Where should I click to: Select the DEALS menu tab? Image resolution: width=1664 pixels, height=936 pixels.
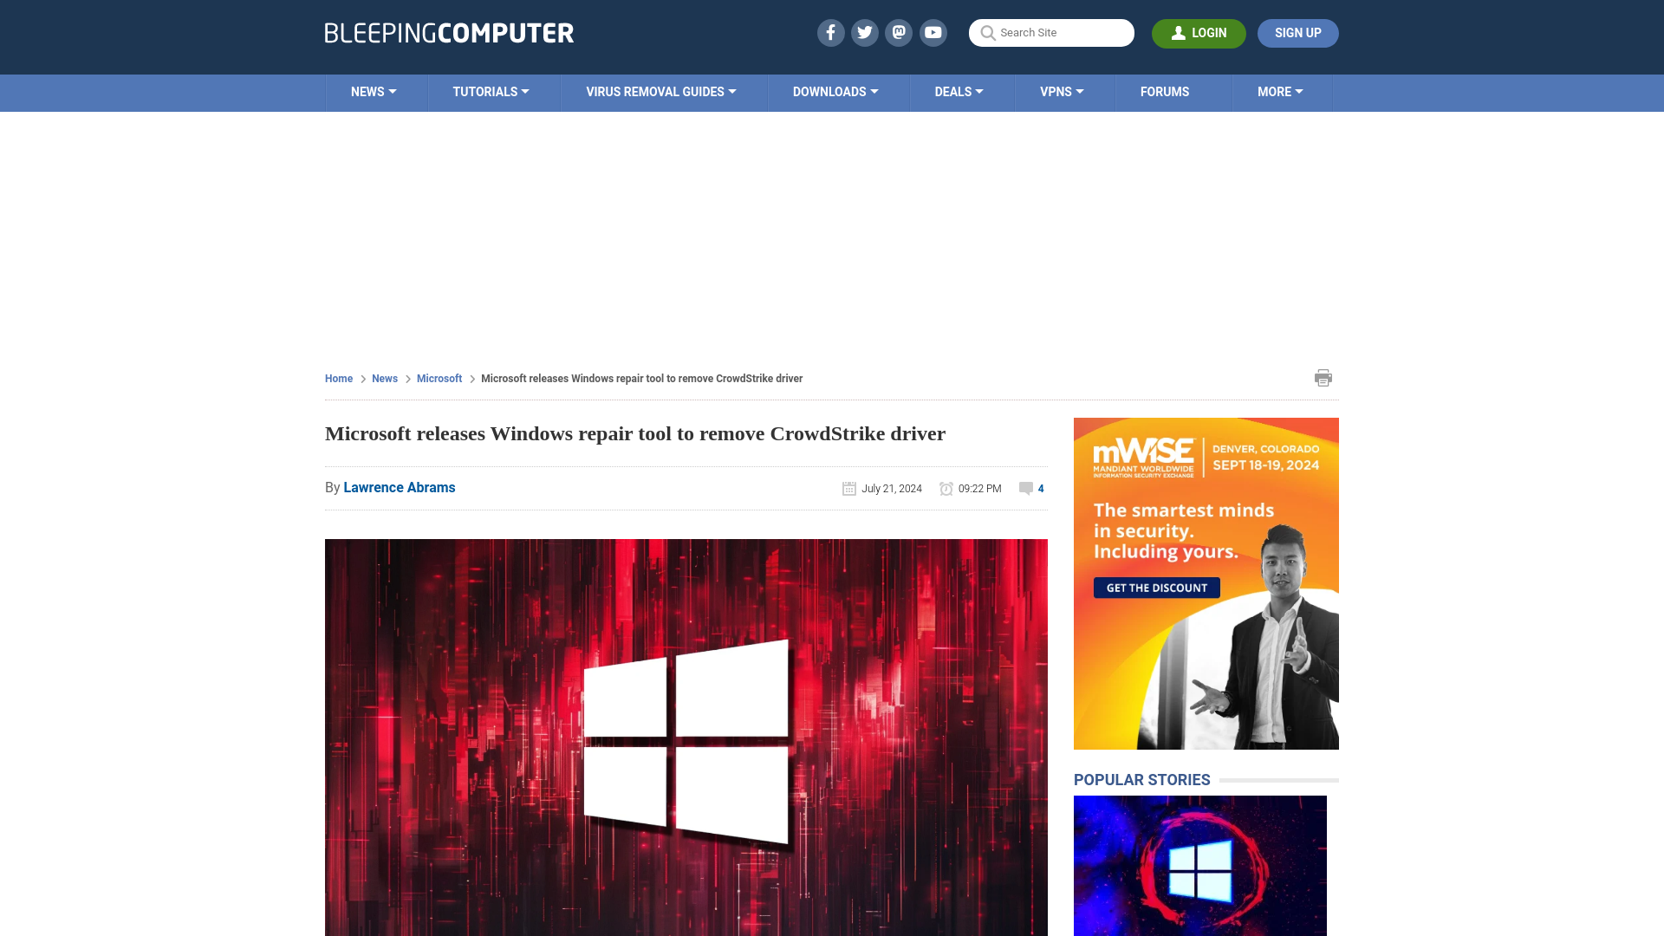958,91
